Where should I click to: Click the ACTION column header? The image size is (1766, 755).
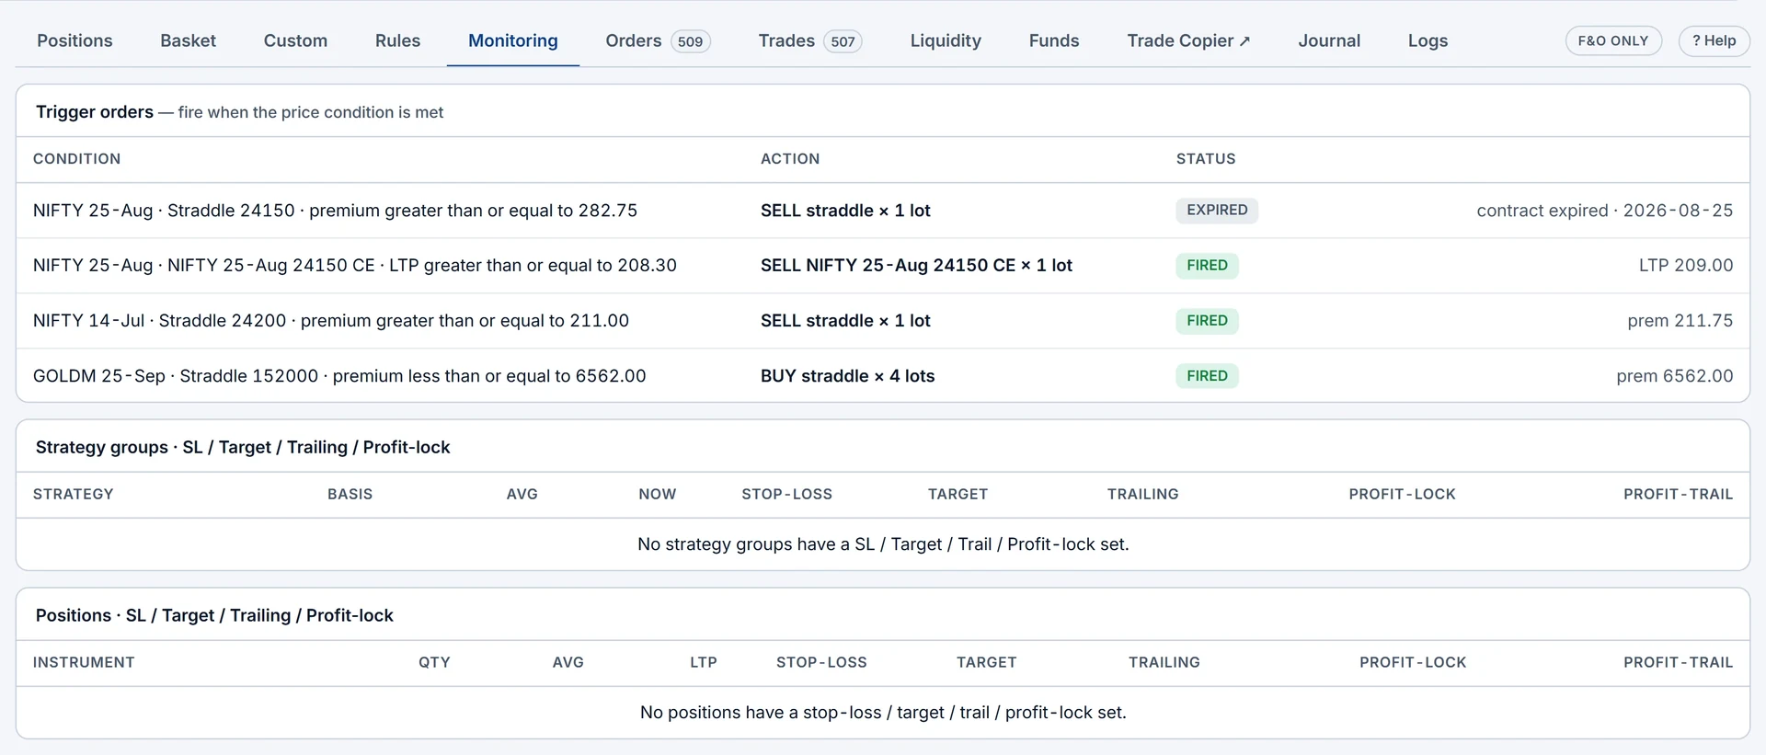[x=790, y=159]
